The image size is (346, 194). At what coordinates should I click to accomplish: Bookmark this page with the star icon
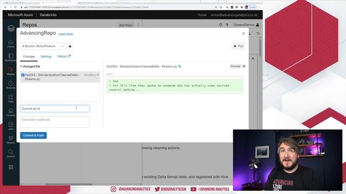[221, 7]
